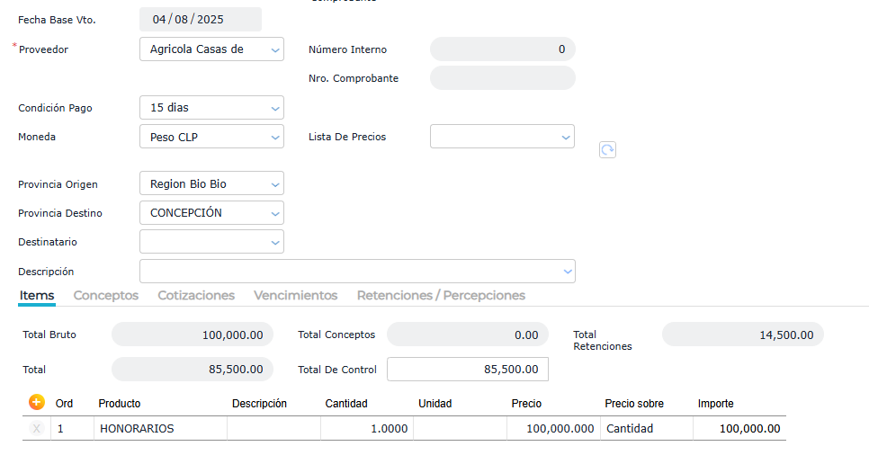
Task: Click the Total De Control input field
Action: tap(467, 369)
